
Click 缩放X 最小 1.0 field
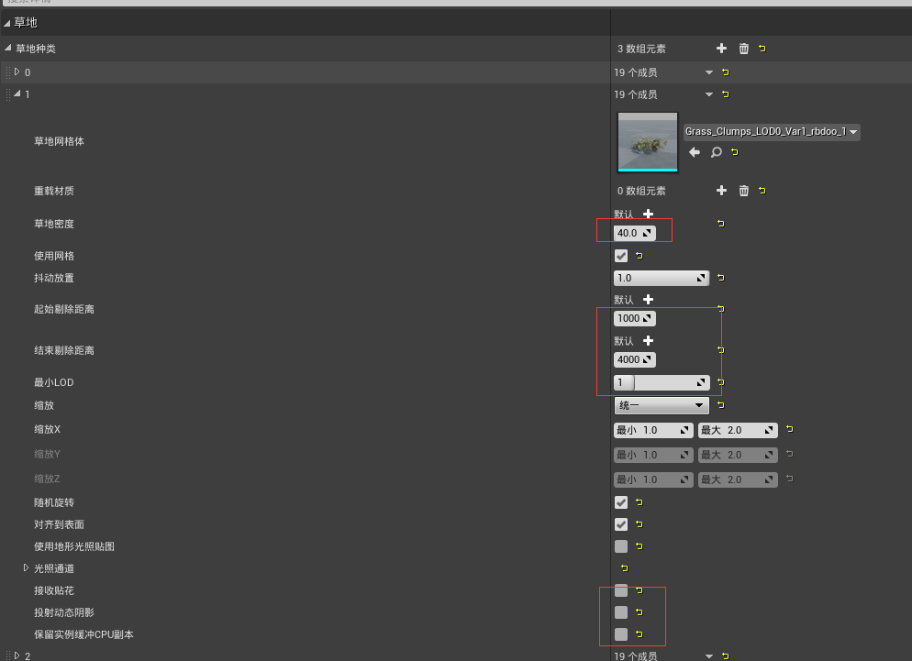653,430
